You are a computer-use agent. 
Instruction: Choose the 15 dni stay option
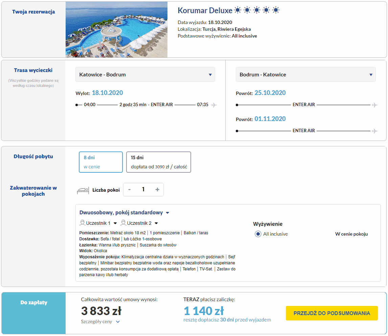158,162
